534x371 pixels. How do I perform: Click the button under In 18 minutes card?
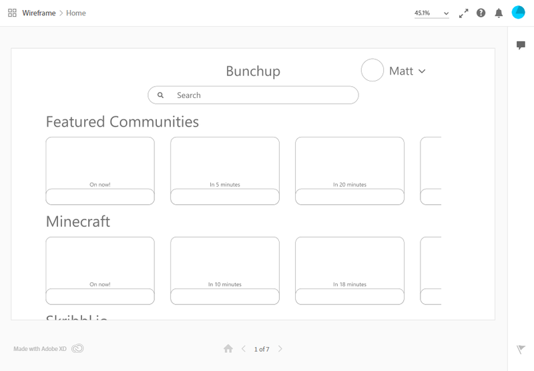click(350, 296)
